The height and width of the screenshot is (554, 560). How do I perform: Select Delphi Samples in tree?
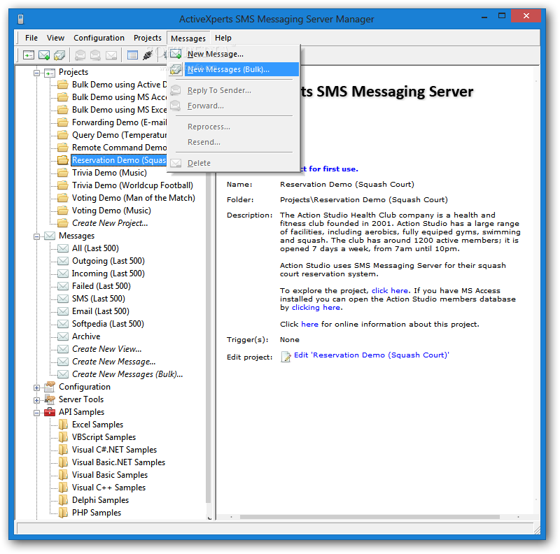coord(100,500)
